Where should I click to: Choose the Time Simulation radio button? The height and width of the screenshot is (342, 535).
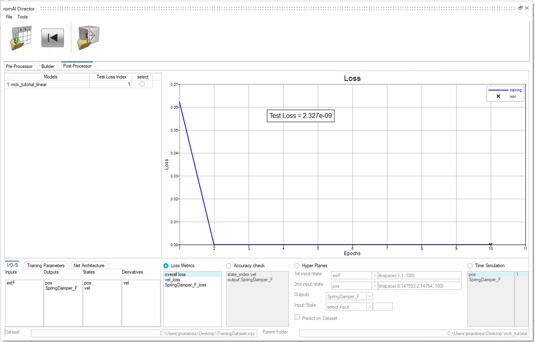click(470, 266)
